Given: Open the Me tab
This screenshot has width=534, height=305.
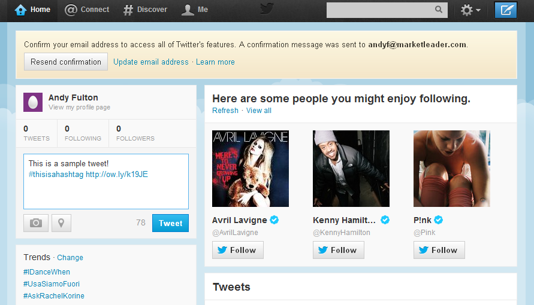Looking at the screenshot, I should click(194, 10).
